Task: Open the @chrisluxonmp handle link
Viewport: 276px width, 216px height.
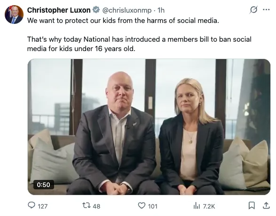Action: click(127, 10)
